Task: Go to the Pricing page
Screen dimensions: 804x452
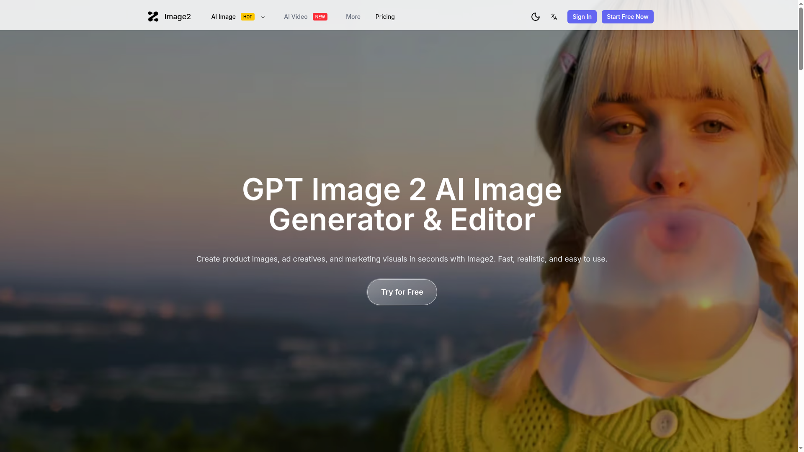Action: tap(385, 17)
